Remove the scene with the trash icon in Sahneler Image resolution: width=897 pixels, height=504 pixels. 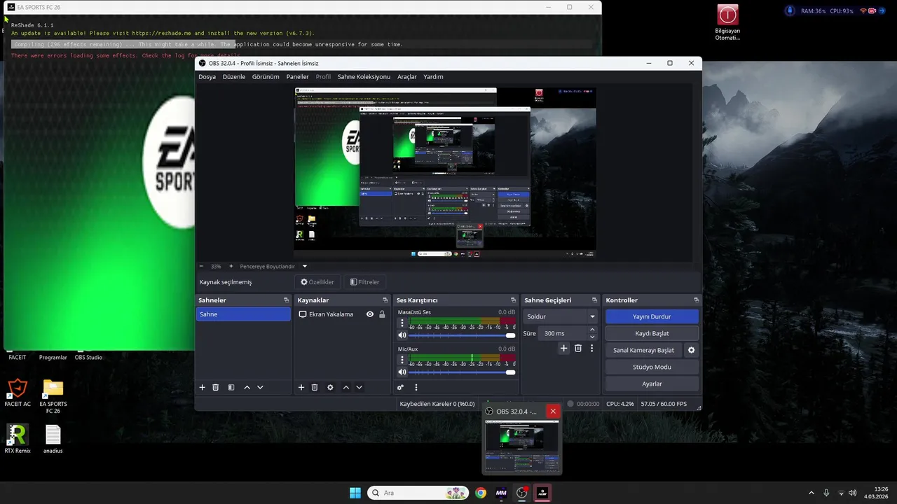(216, 387)
